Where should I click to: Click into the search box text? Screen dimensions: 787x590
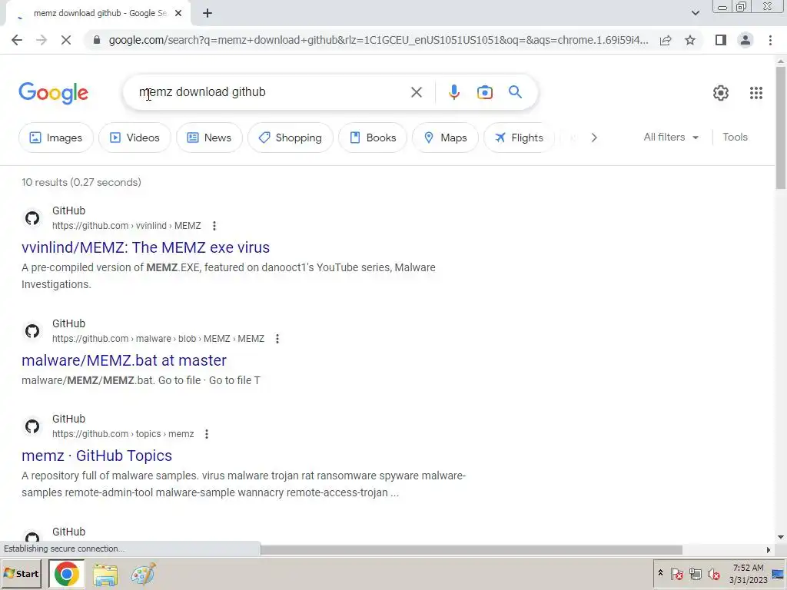[202, 92]
